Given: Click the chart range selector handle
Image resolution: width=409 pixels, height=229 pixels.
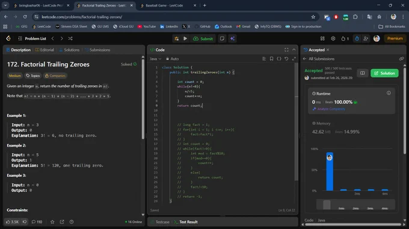Looking at the screenshot, I should tap(327, 204).
